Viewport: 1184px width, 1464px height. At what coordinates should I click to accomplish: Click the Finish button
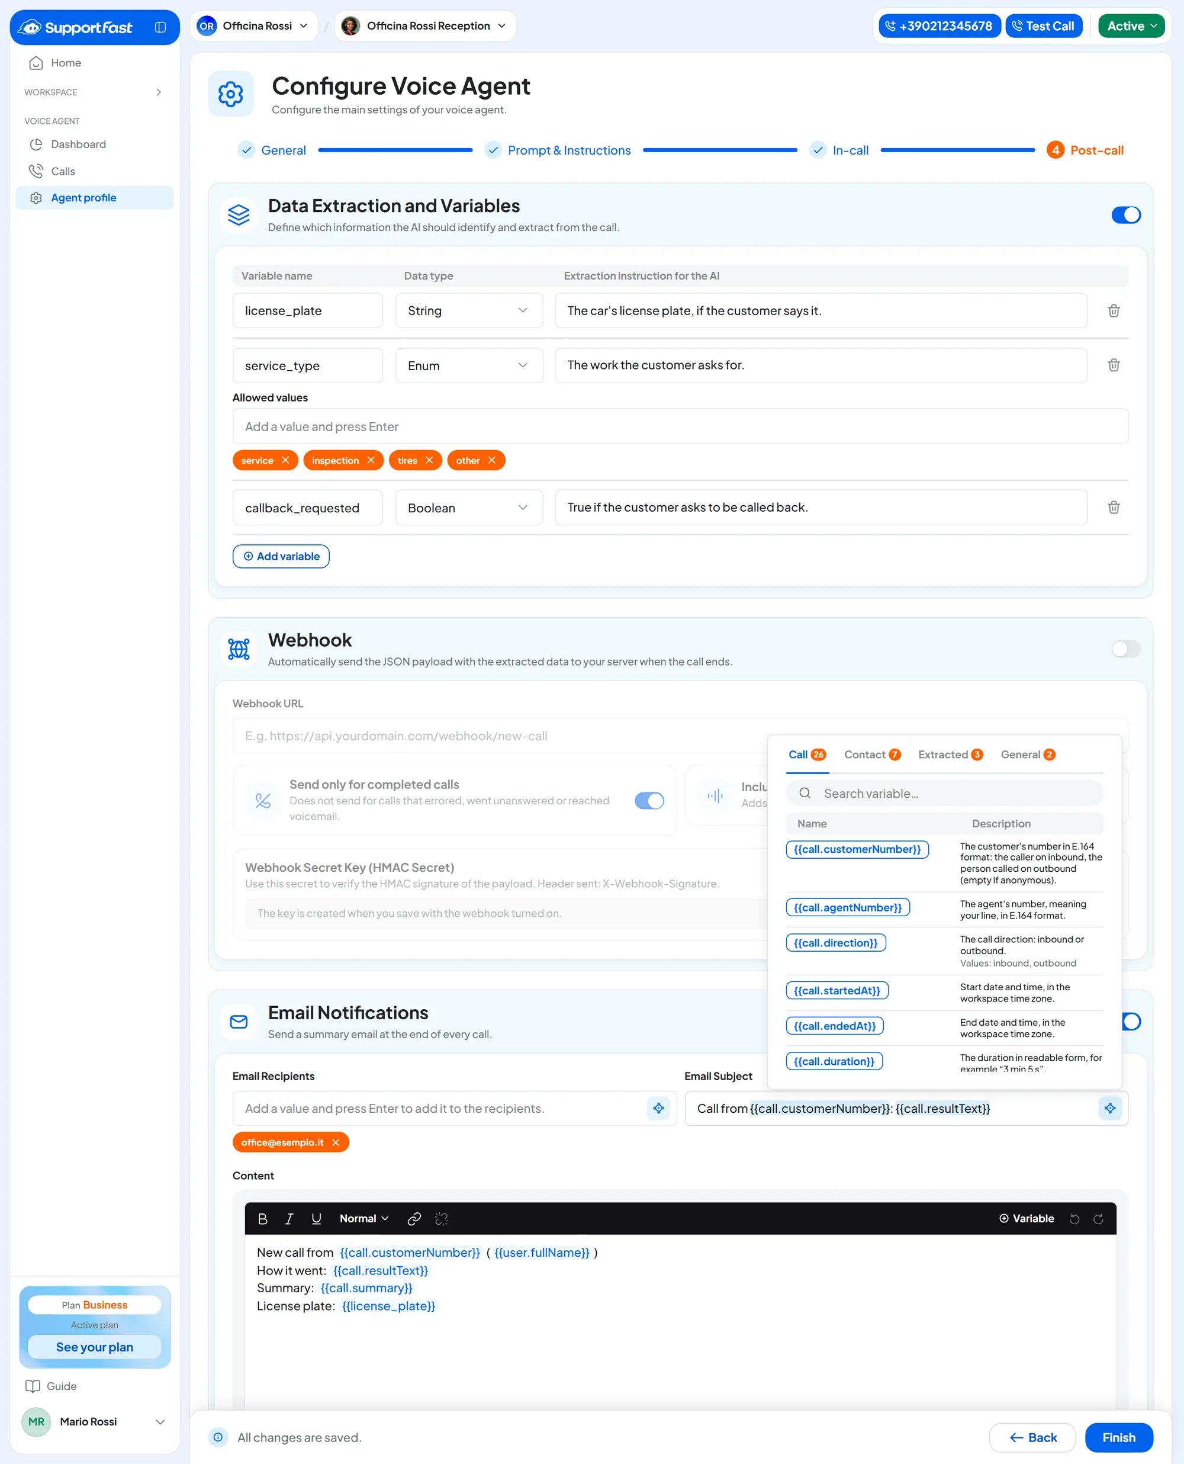click(x=1118, y=1438)
